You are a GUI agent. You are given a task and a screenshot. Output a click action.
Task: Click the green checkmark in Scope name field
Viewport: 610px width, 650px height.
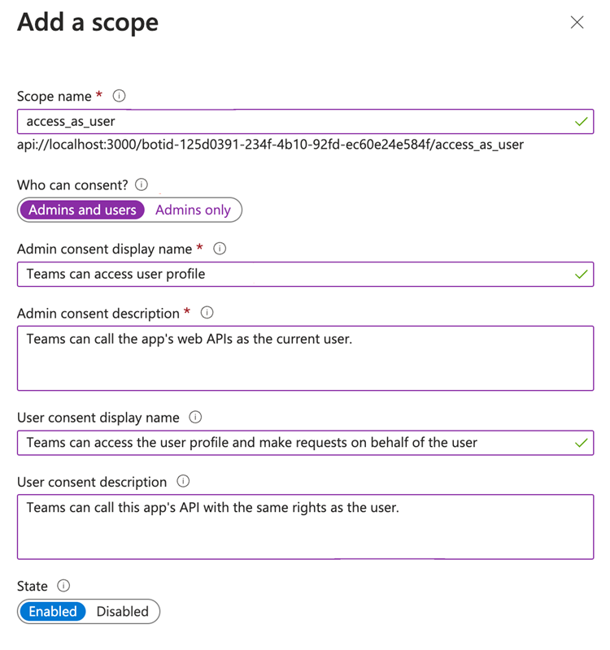coord(581,122)
